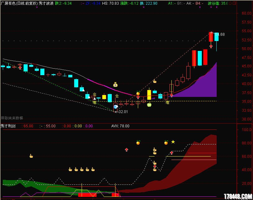253x200 pixels.
Task: Click the 换: 222.90 value
Action: point(148,3)
